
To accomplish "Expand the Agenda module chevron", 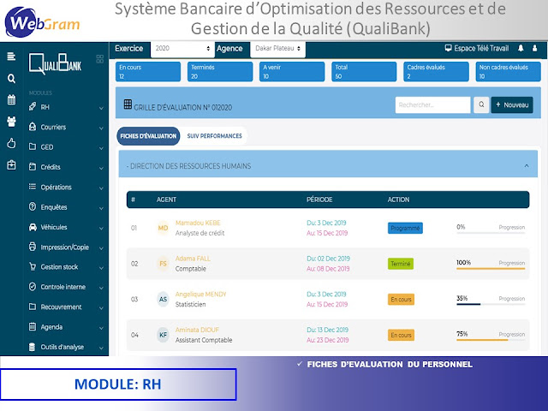I will point(101,328).
